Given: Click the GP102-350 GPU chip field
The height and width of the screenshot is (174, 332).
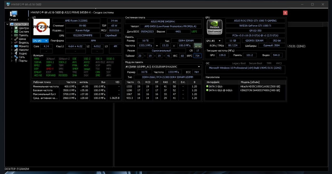Looking at the screenshot, I should pos(255,31).
